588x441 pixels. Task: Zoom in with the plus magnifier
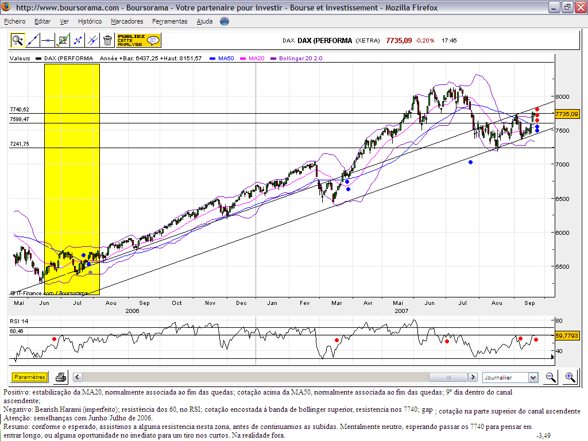tap(570, 377)
